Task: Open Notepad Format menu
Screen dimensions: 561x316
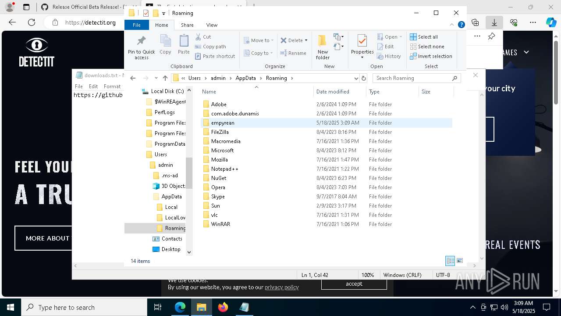Action: (112, 86)
